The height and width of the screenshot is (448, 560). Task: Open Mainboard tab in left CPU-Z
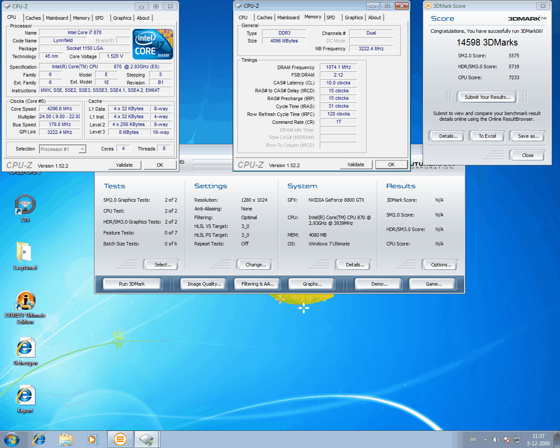(57, 18)
